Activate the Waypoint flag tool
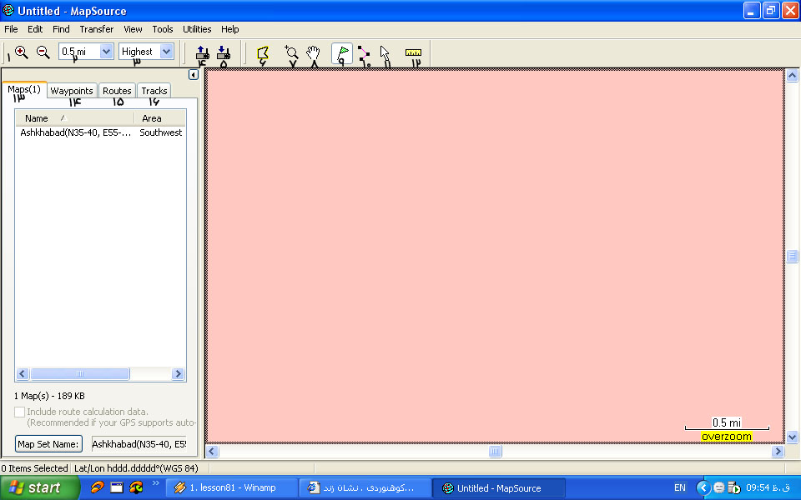The image size is (801, 500). pyautogui.click(x=342, y=52)
